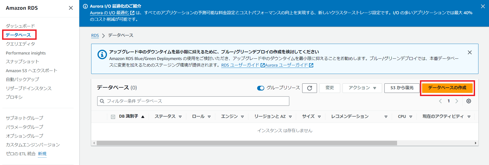Open table preferences gear icon
489x165 pixels.
[468, 101]
